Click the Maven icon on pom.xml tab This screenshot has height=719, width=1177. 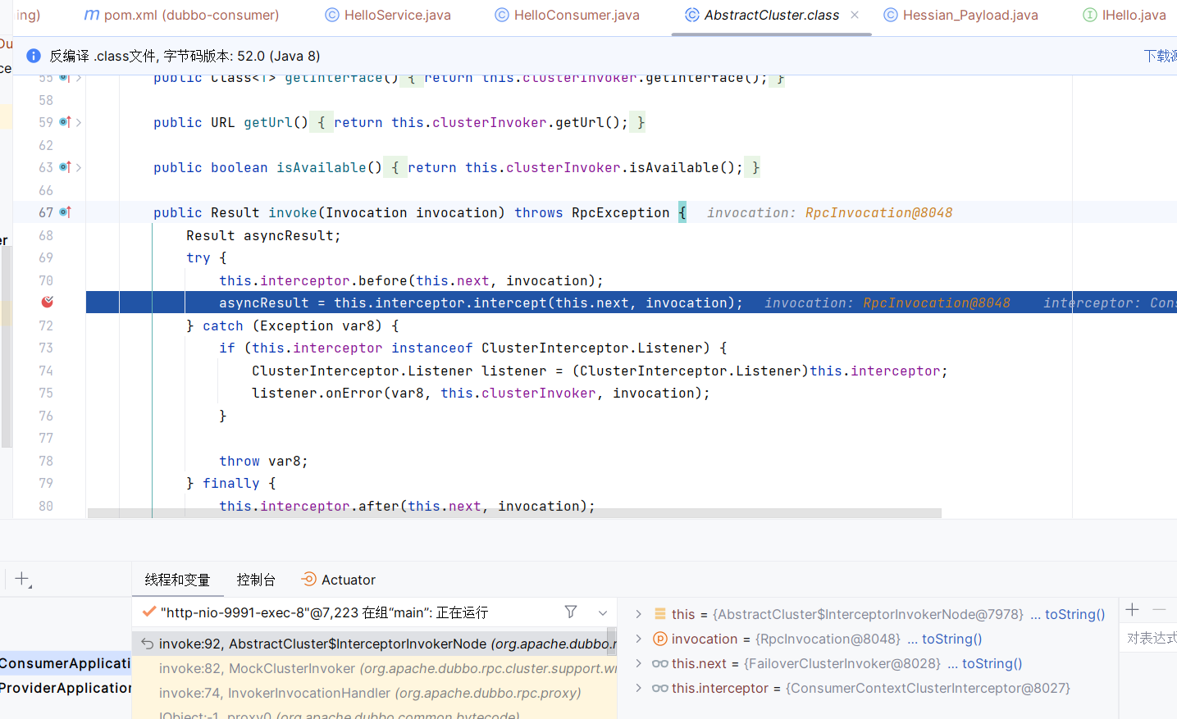(x=92, y=15)
